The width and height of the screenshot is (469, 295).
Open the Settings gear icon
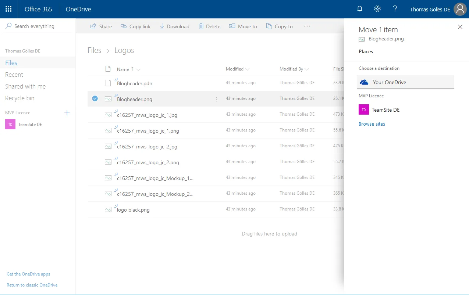[377, 8]
